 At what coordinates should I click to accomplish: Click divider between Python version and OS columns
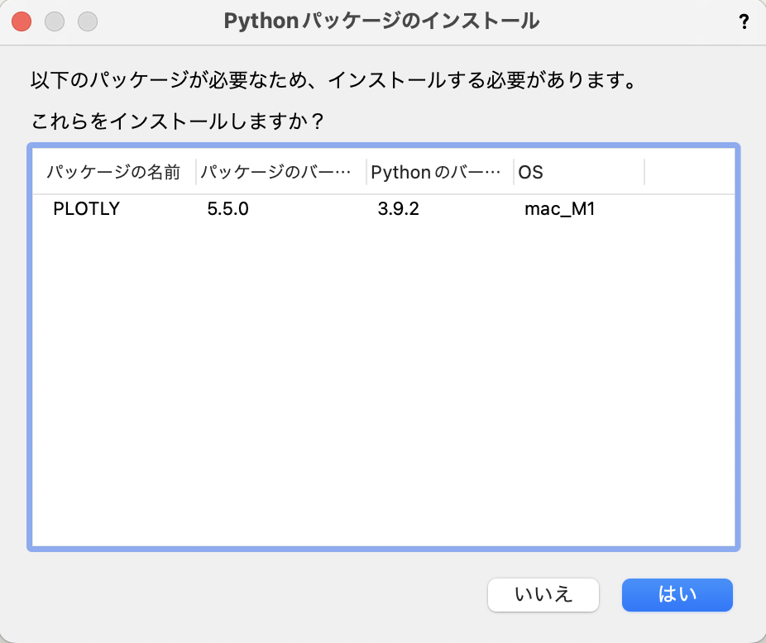coord(514,173)
